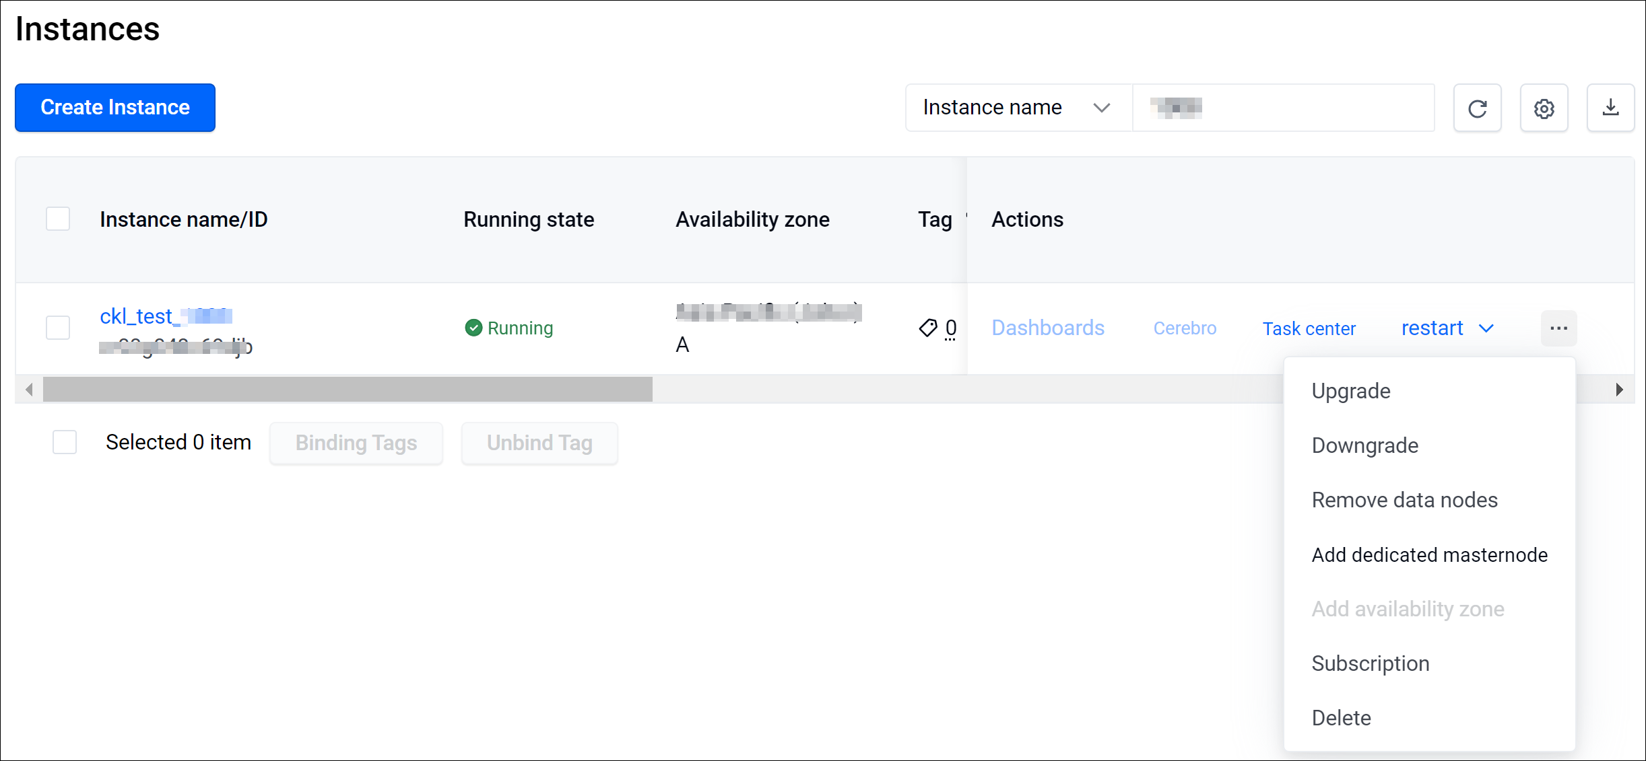This screenshot has height=761, width=1646.
Task: Click the Tag column header
Action: coord(935,219)
